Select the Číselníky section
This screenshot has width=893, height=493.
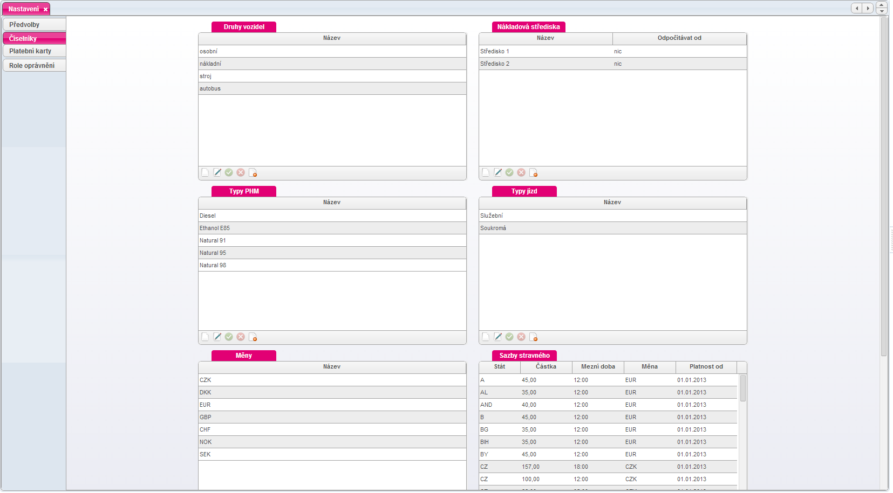click(34, 38)
